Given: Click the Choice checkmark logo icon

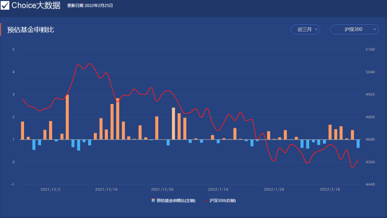Looking at the screenshot, I should point(5,5).
